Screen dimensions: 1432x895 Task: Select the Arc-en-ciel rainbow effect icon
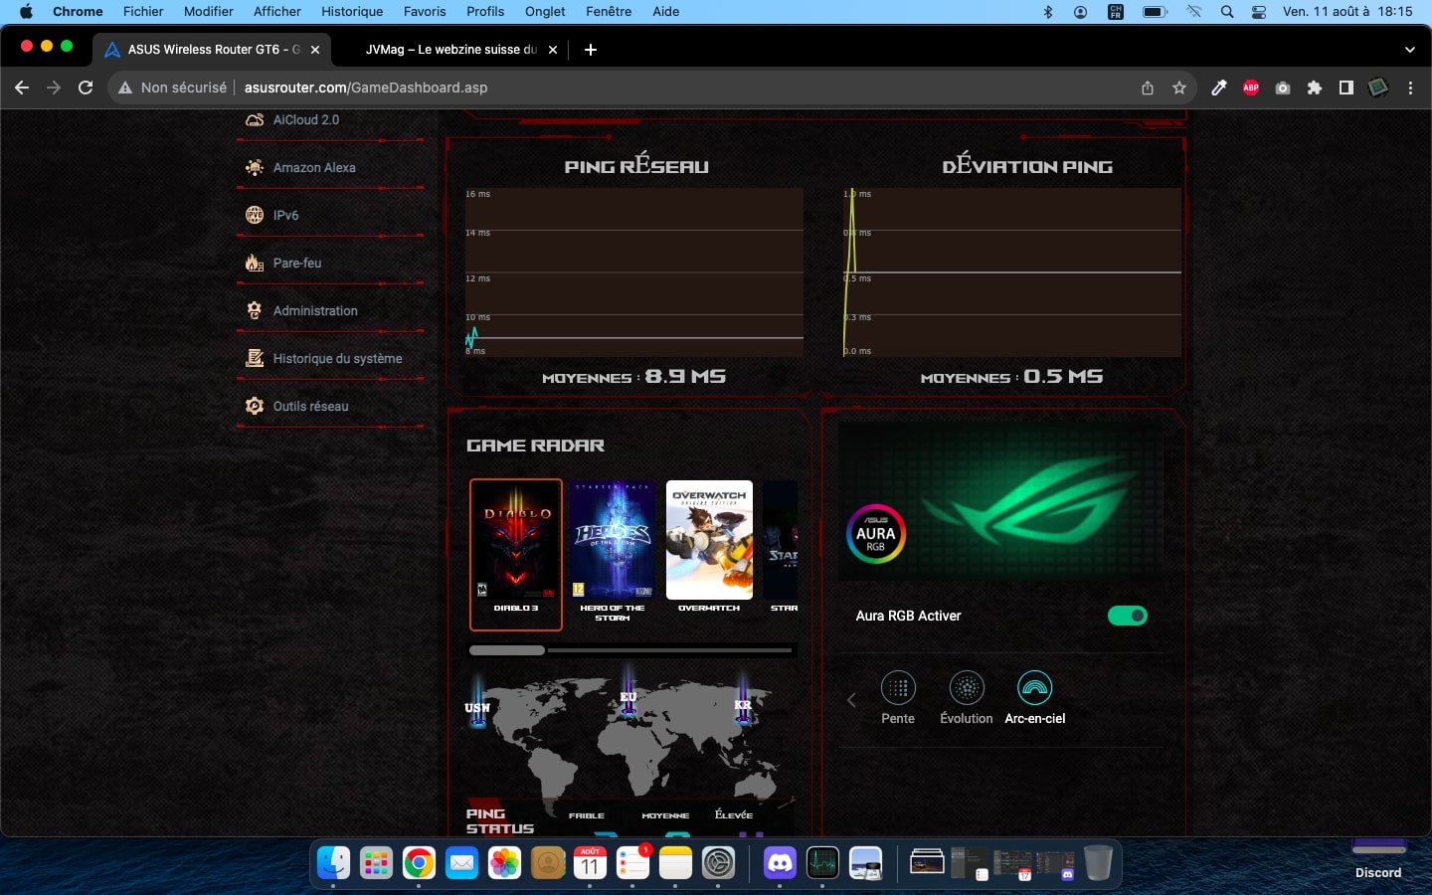1035,688
